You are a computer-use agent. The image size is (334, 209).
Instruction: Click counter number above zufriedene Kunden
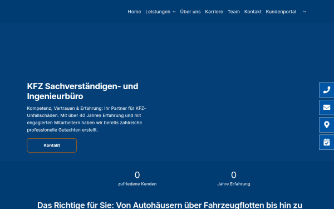[x=137, y=175]
